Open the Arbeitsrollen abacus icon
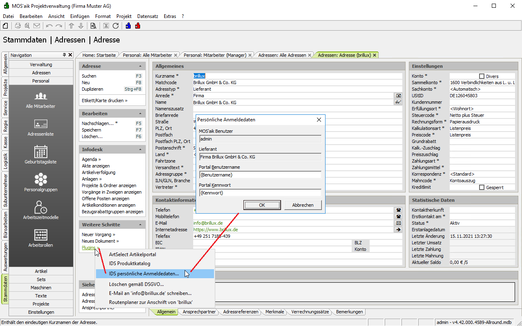The image size is (522, 326). [40, 235]
